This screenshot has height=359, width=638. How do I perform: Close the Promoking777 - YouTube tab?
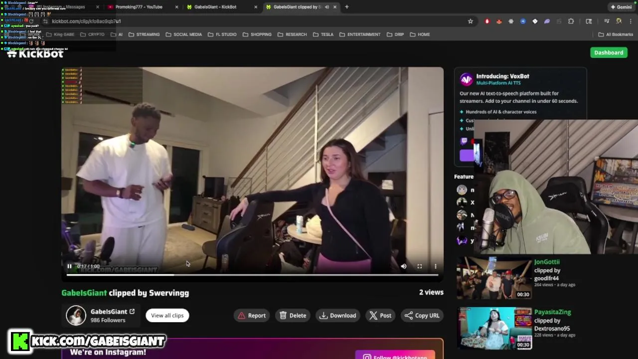[177, 7]
